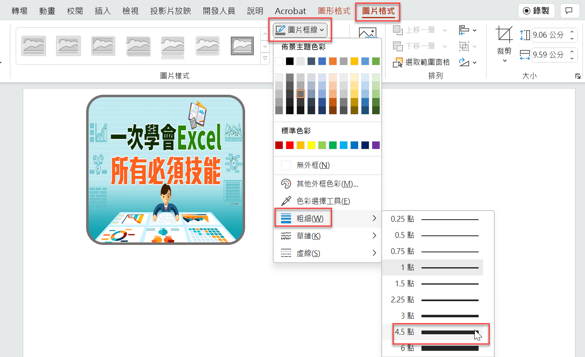
Task: Pick the purple standard color swatch
Action: pyautogui.click(x=376, y=145)
